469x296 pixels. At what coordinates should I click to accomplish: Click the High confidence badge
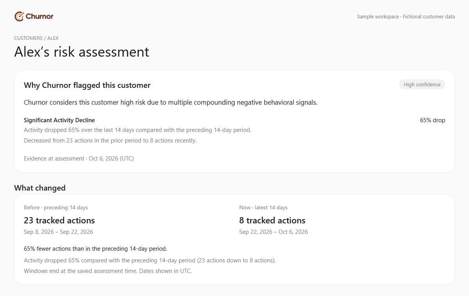click(422, 84)
